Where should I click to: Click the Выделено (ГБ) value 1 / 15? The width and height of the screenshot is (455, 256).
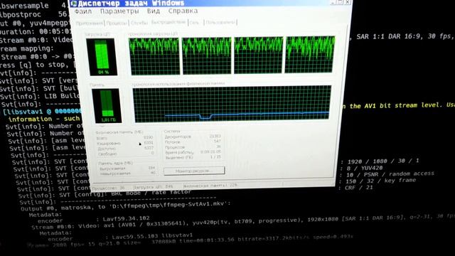point(215,157)
